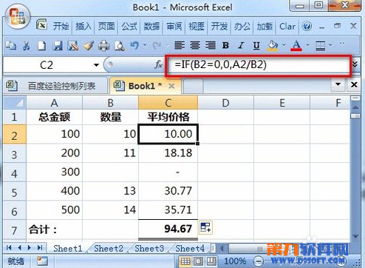The image size is (365, 268).
Task: Align text right
Action: (211, 45)
